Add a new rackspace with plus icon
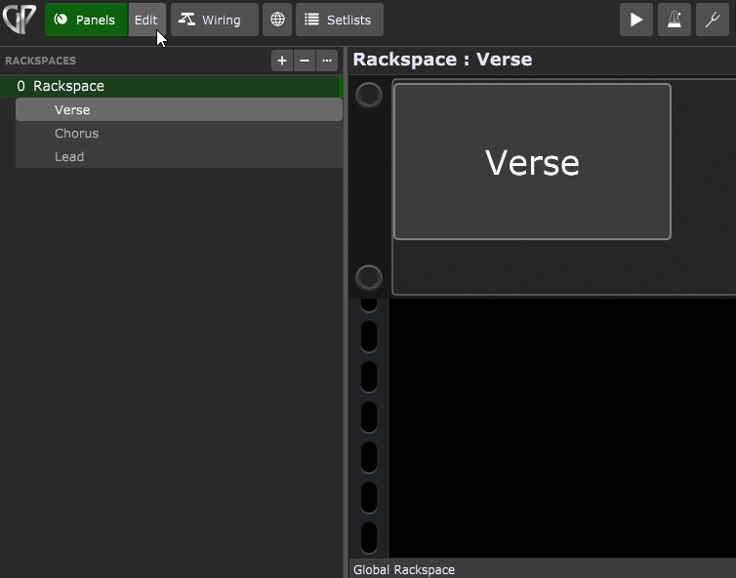Screen dimensions: 736x578 pyautogui.click(x=282, y=61)
